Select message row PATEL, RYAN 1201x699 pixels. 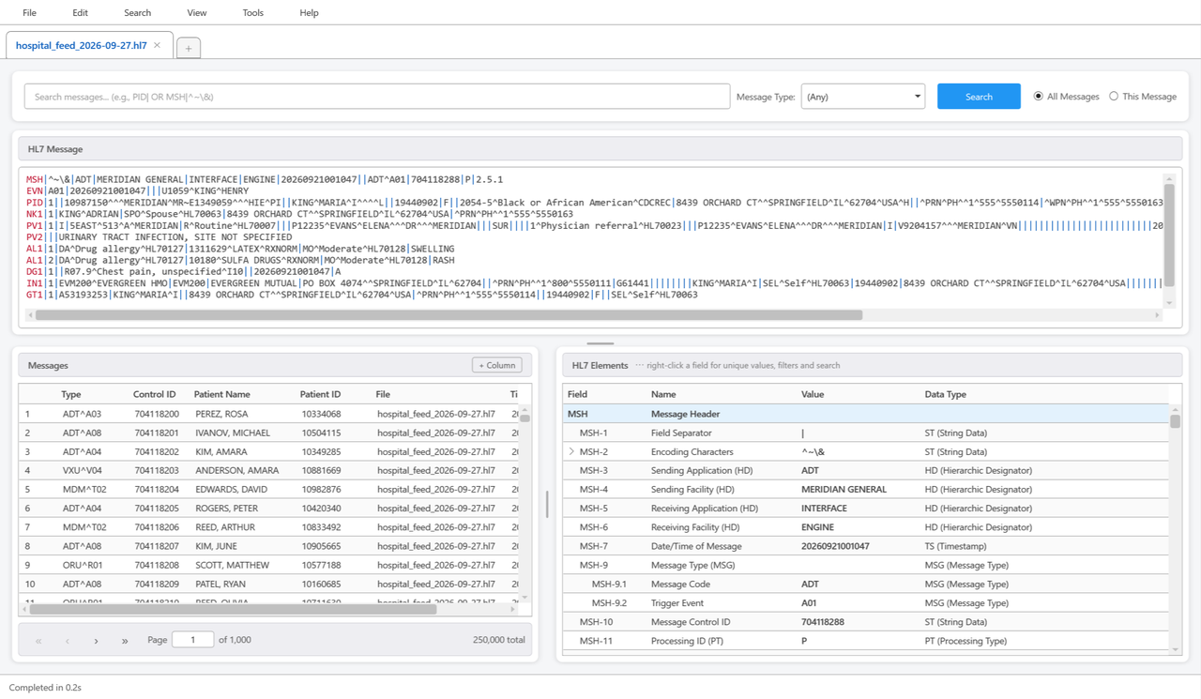tap(267, 584)
